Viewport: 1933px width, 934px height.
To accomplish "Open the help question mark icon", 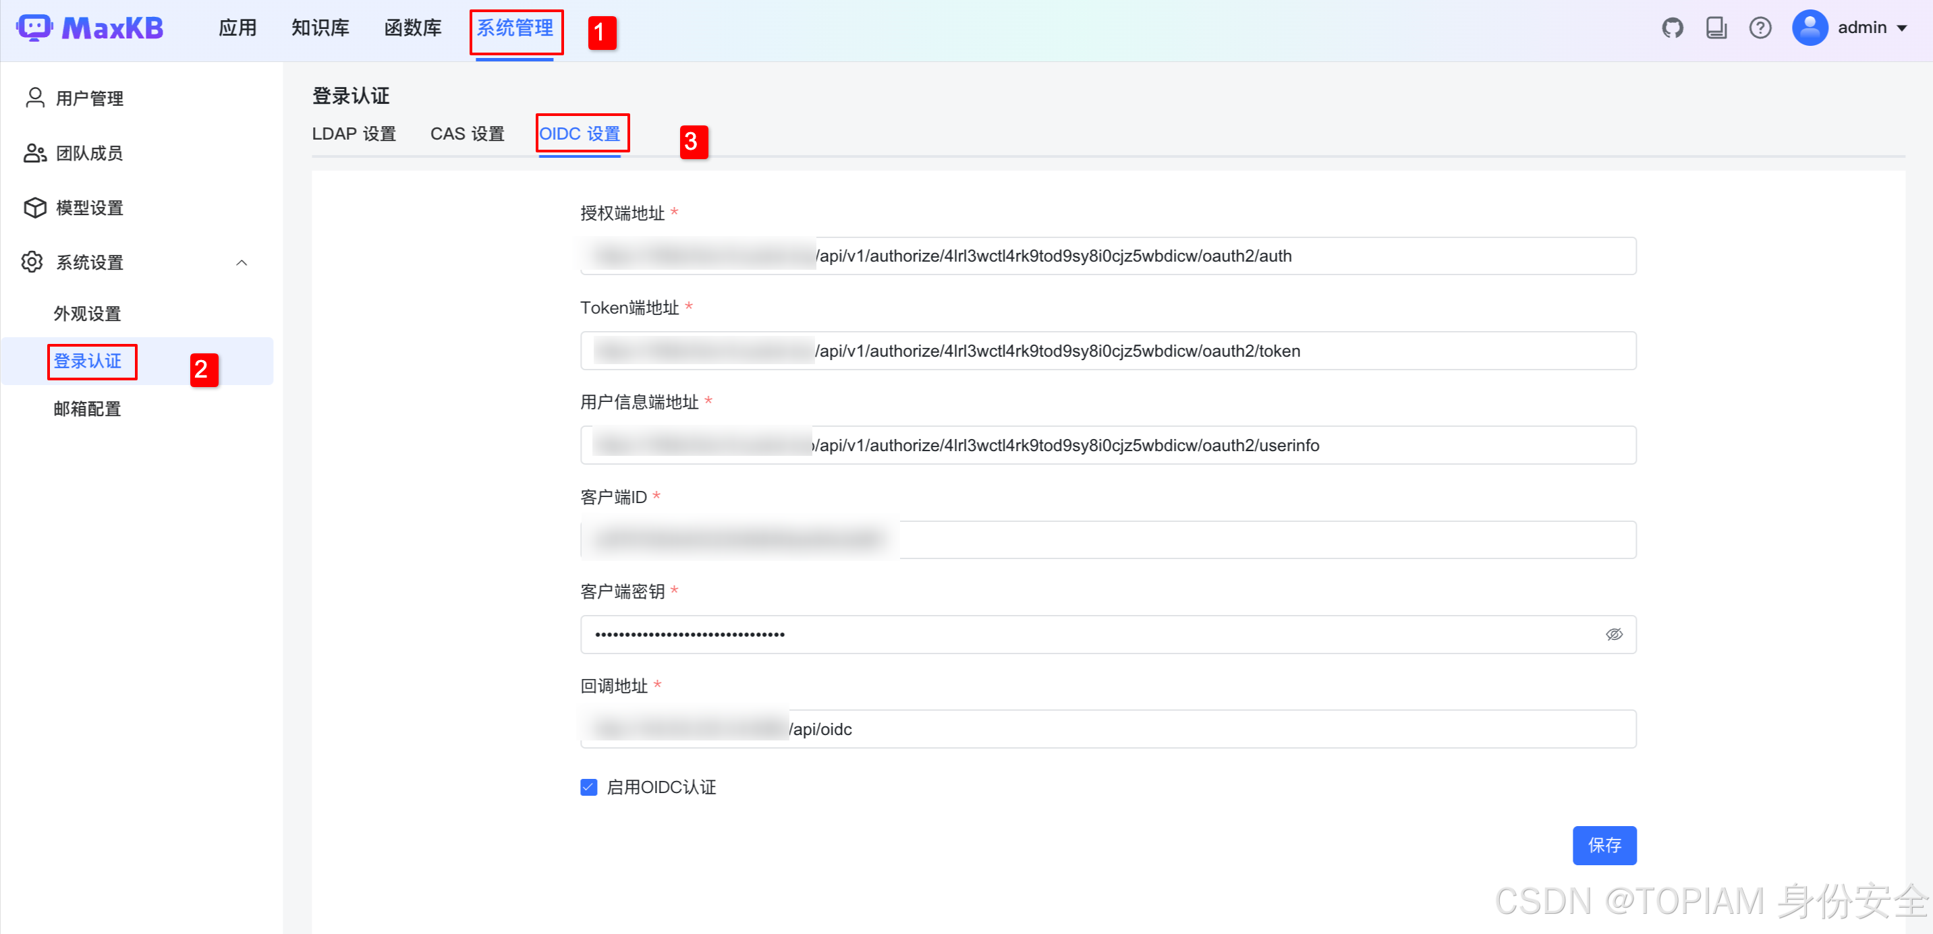I will click(1760, 27).
